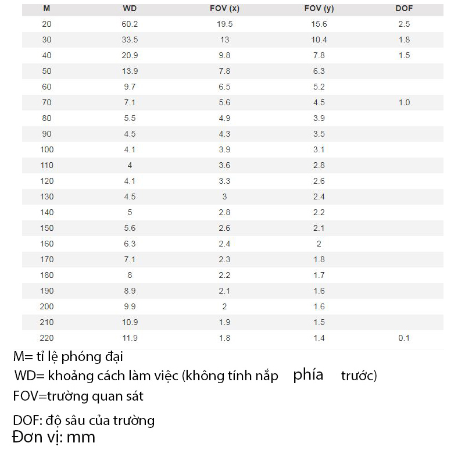465x450 pixels.
Task: Click the FOV (y) column header
Action: 319,9
